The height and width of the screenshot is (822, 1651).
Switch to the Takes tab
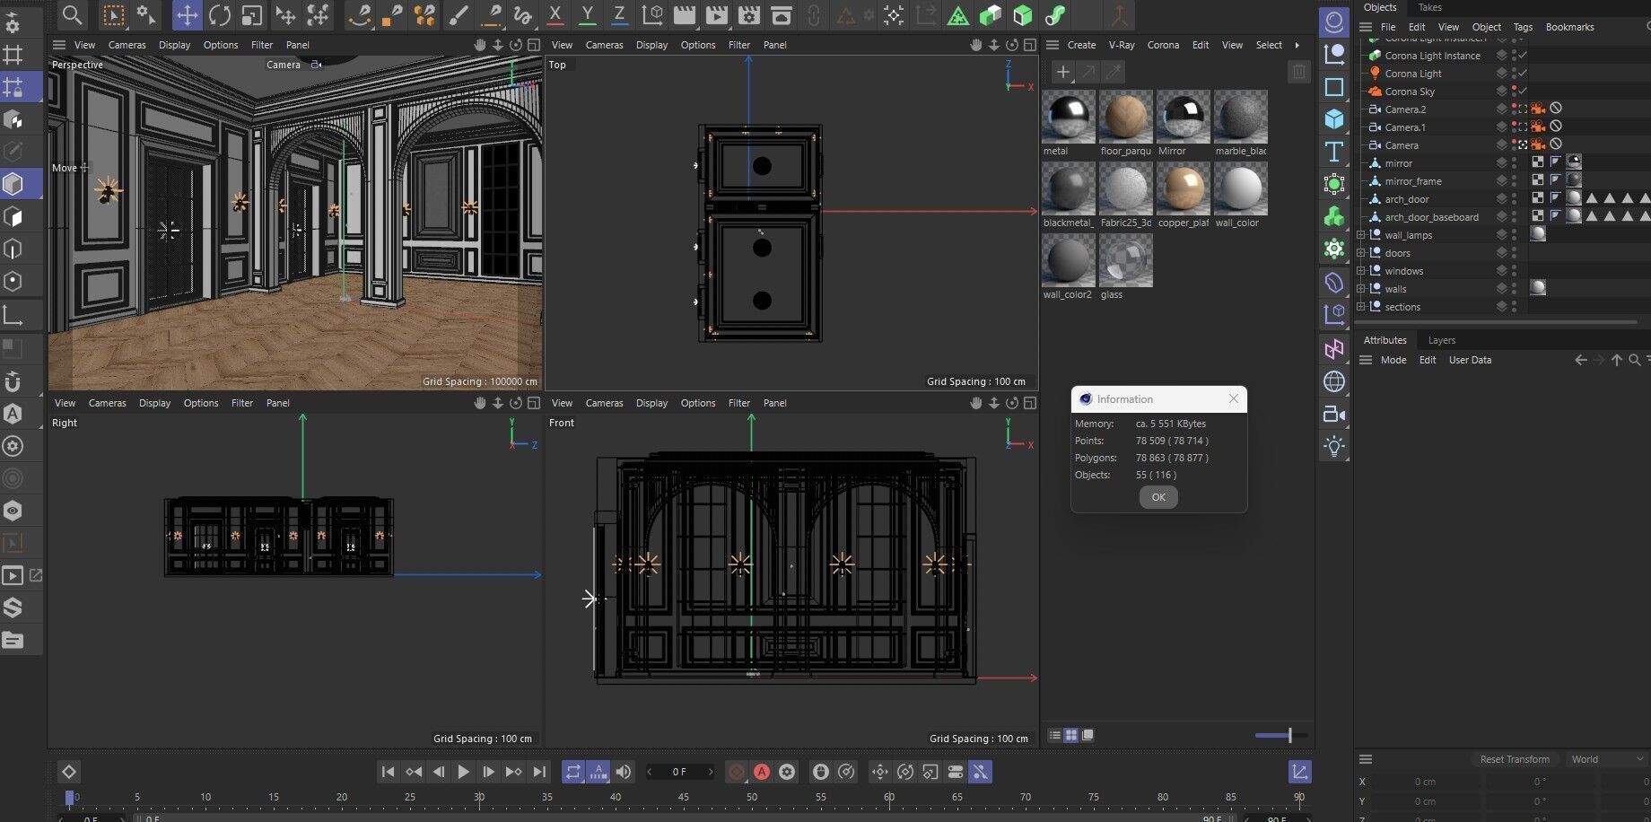click(x=1429, y=7)
